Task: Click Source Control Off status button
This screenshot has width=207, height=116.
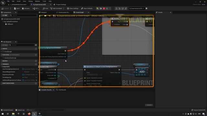Action: (198, 110)
